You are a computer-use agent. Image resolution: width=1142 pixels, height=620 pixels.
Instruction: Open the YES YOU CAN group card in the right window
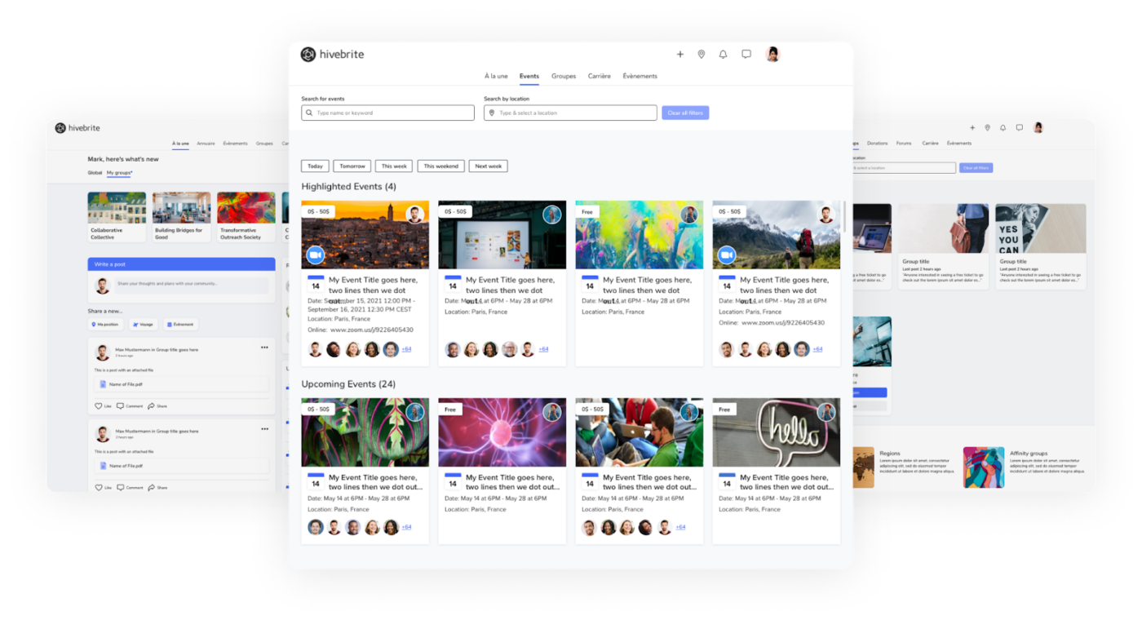coord(1040,246)
